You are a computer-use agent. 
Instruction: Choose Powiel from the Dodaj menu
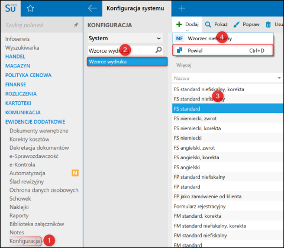pyautogui.click(x=223, y=50)
